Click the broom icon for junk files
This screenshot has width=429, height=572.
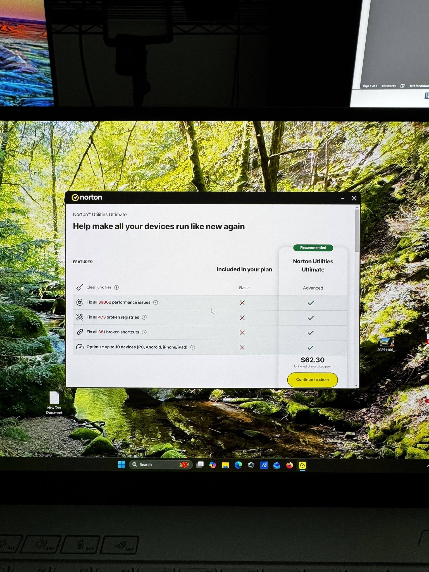click(x=80, y=287)
